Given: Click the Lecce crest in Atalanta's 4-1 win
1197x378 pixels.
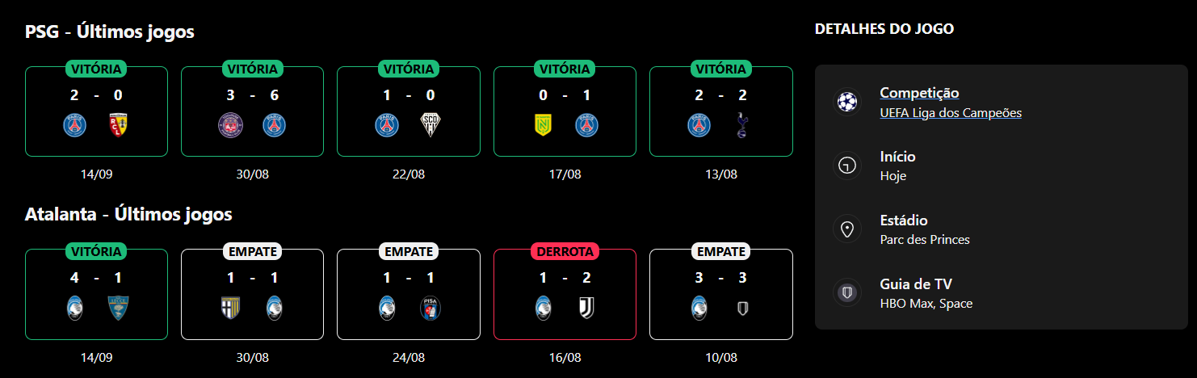Looking at the screenshot, I should [x=119, y=308].
